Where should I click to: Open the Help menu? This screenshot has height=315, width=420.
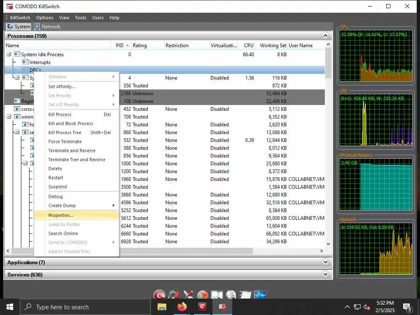pos(114,18)
